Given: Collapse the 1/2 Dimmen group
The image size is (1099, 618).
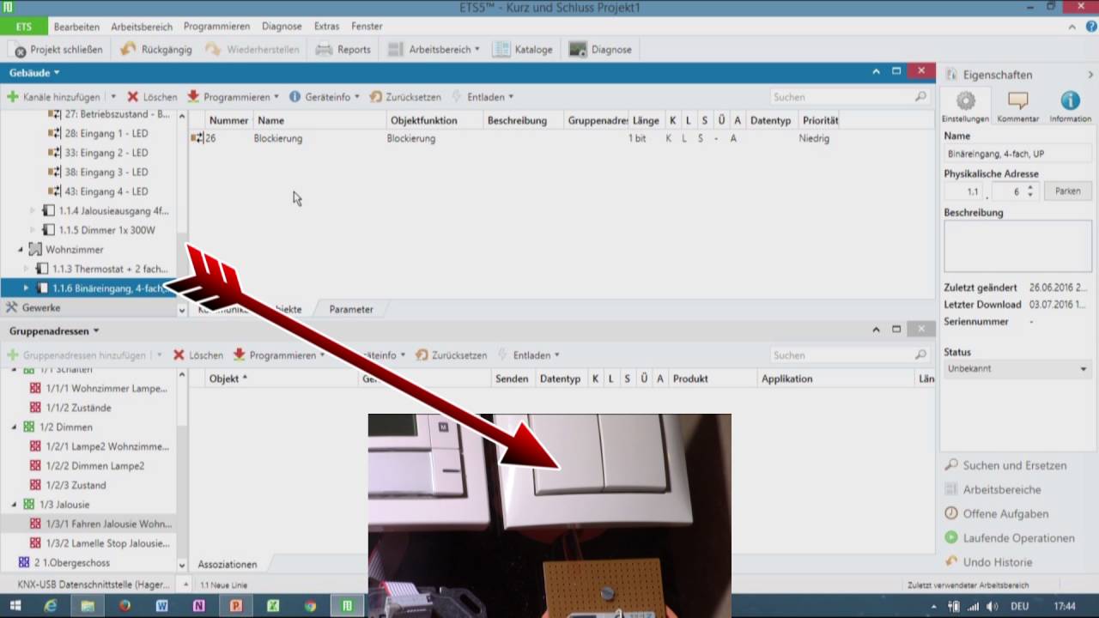Looking at the screenshot, I should 14,427.
